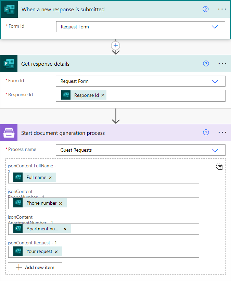Remove the Apartment number token

[x=65, y=229]
